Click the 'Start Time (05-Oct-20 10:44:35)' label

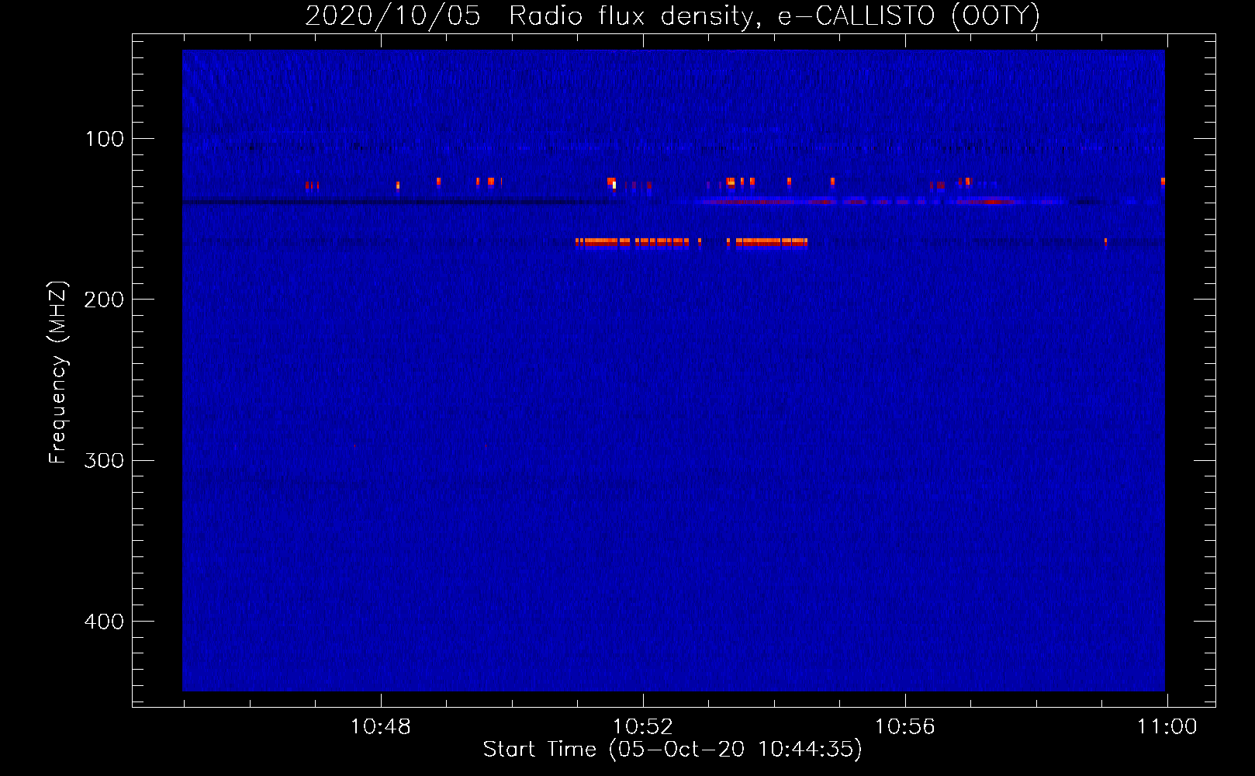tap(672, 750)
